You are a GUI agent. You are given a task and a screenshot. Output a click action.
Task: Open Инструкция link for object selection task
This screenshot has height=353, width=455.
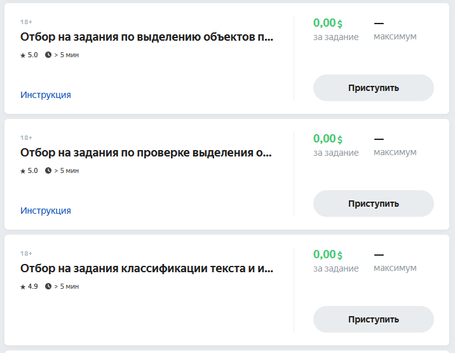(46, 95)
